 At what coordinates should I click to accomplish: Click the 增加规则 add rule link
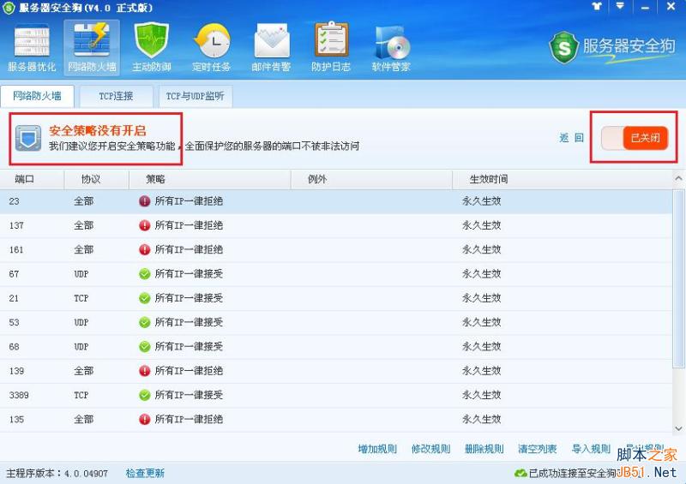(377, 449)
